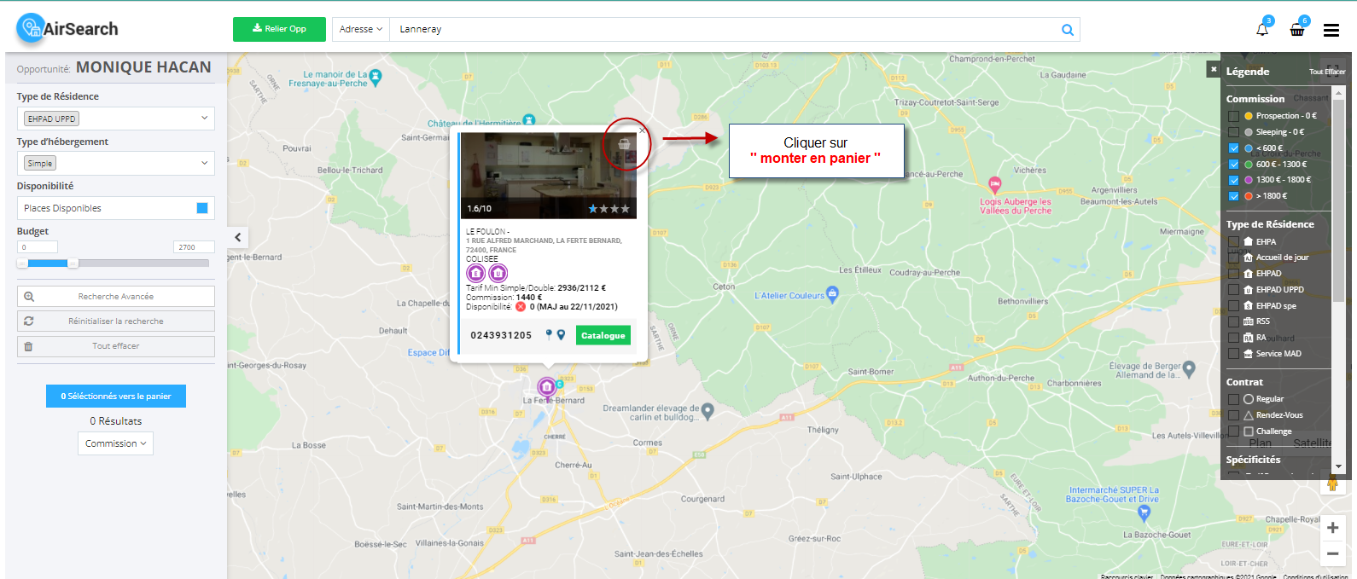Check the EHPA residence type

click(x=1233, y=242)
